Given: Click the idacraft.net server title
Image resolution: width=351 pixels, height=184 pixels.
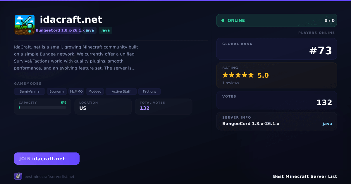Looking at the screenshot, I should click(x=71, y=20).
